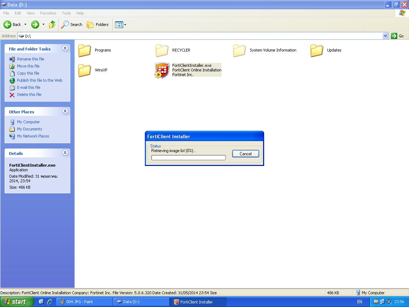Viewport: 409px width, 307px height.
Task: Collapse the Details panel
Action: [x=65, y=153]
